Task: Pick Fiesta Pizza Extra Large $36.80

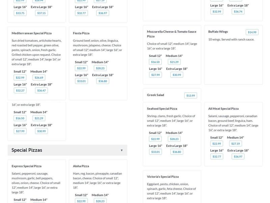Action: [103, 81]
